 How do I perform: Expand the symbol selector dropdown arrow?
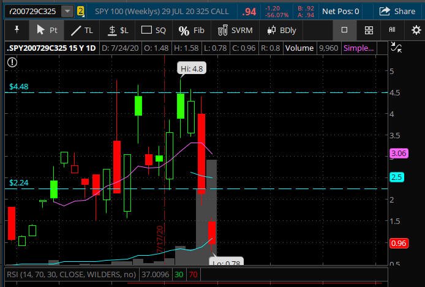pos(66,11)
